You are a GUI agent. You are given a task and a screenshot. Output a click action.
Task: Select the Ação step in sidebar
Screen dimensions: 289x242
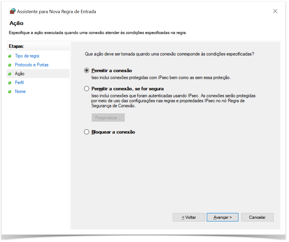coord(20,74)
